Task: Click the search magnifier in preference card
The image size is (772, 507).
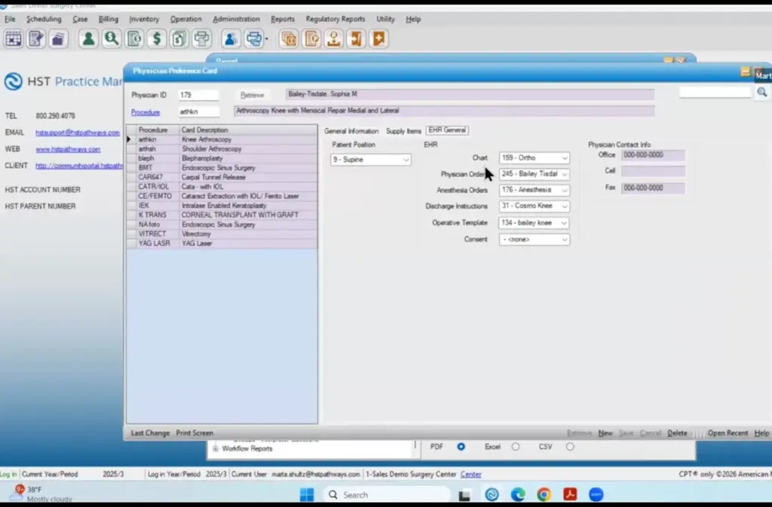Action: [x=762, y=92]
